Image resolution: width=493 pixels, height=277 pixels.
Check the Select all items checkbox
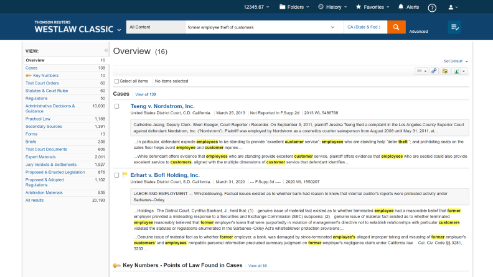click(x=117, y=81)
